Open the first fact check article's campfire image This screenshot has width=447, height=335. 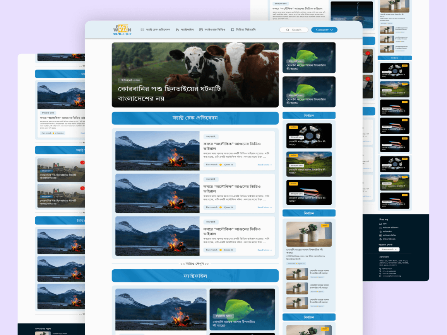click(158, 151)
